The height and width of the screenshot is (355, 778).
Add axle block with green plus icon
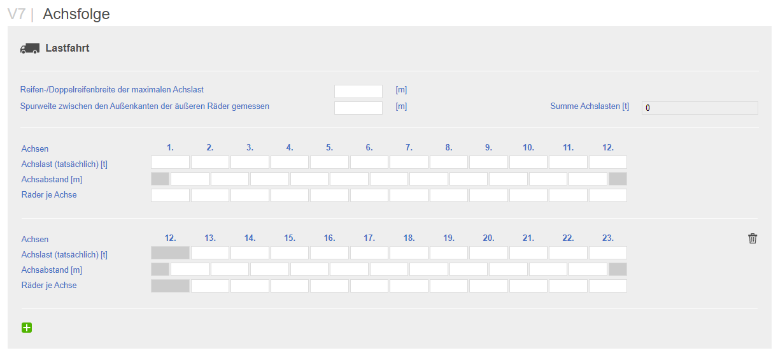27,328
